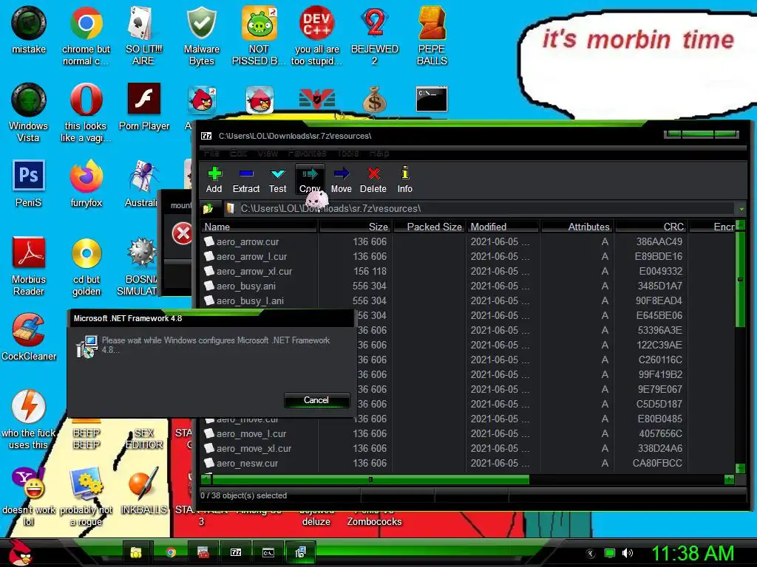Screen dimensions: 757x567
Task: Click scroll-right arrow of file list
Action: click(729, 479)
